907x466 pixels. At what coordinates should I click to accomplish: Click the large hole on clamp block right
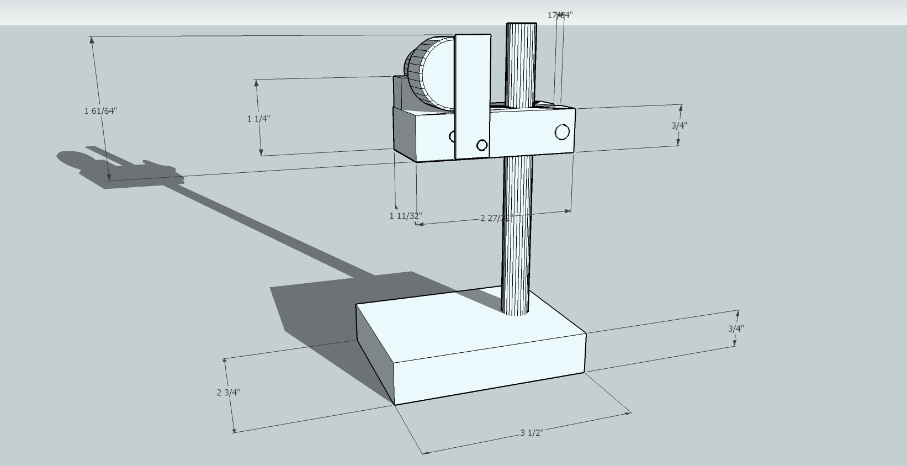point(562,132)
